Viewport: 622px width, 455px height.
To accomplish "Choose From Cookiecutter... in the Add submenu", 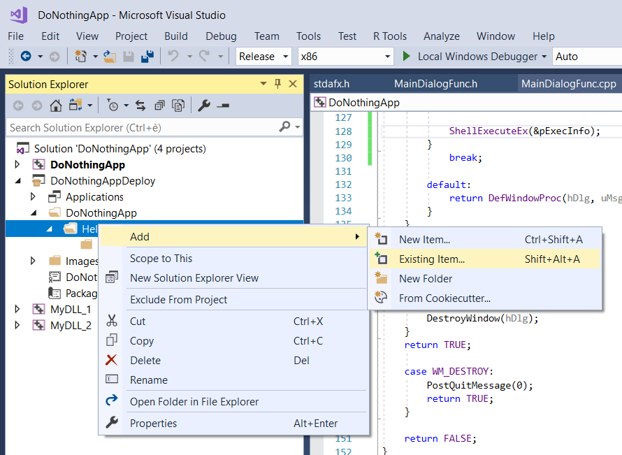I will click(x=485, y=298).
